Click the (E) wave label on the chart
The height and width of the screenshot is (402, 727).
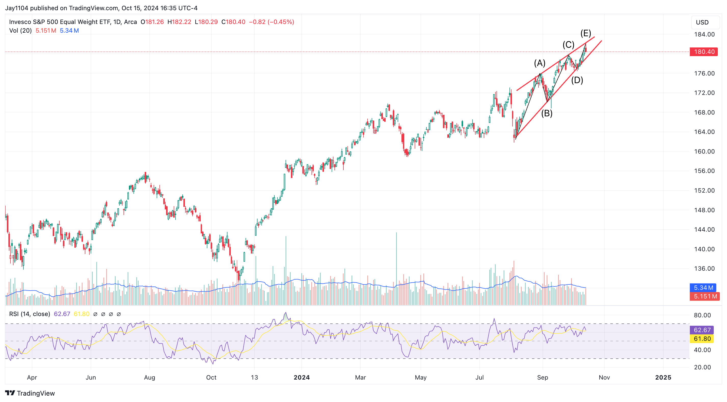(586, 33)
